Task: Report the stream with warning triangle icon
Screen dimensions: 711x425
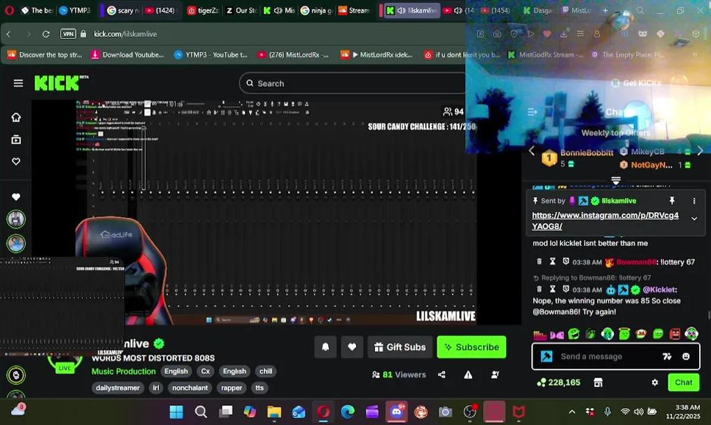Action: click(468, 375)
